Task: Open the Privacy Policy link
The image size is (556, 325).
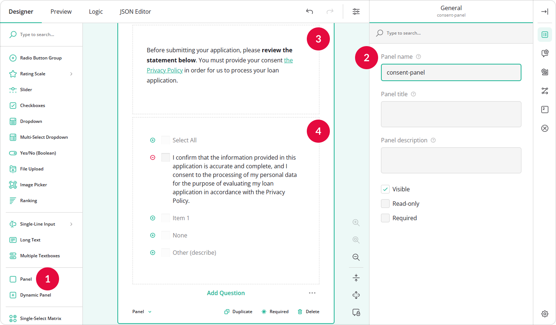Action: click(165, 70)
